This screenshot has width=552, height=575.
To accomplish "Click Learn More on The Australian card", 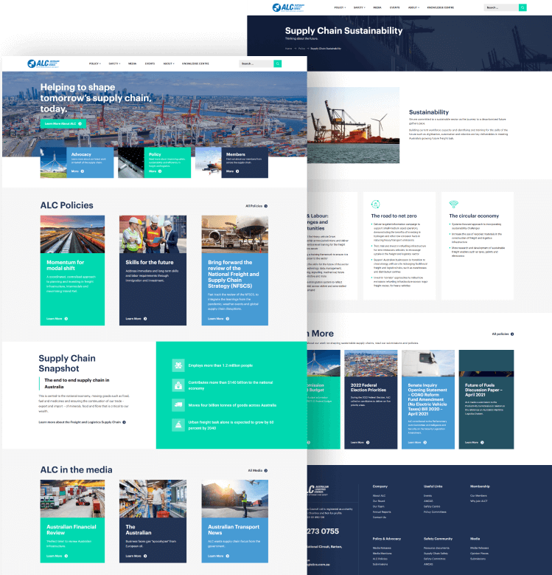I will [x=136, y=556].
